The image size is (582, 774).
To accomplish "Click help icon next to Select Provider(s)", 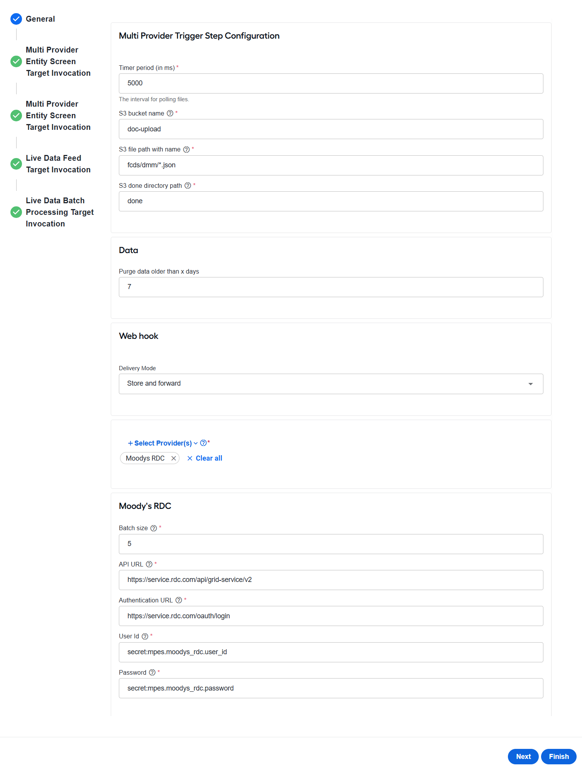I will (x=203, y=443).
